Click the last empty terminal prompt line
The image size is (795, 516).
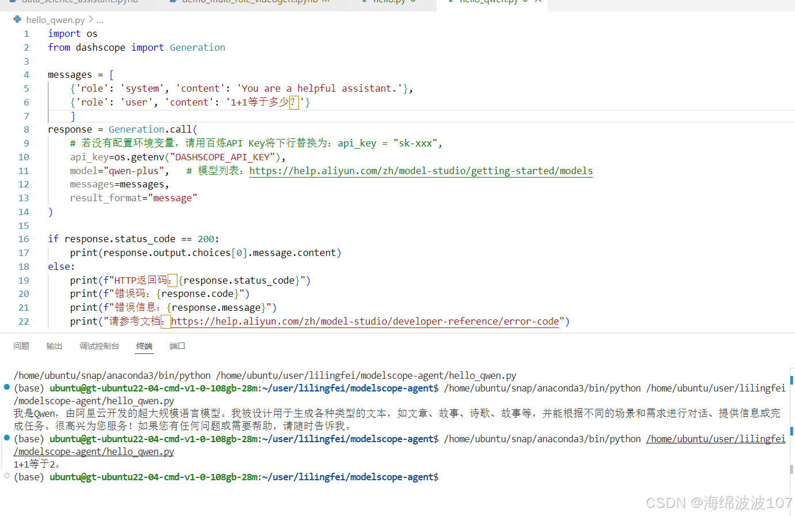point(226,477)
